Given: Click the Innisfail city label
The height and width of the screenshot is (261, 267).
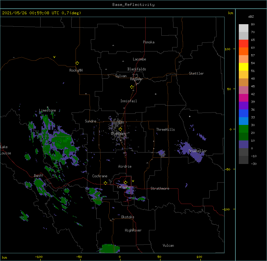Looking at the screenshot, I should pyautogui.click(x=129, y=101).
